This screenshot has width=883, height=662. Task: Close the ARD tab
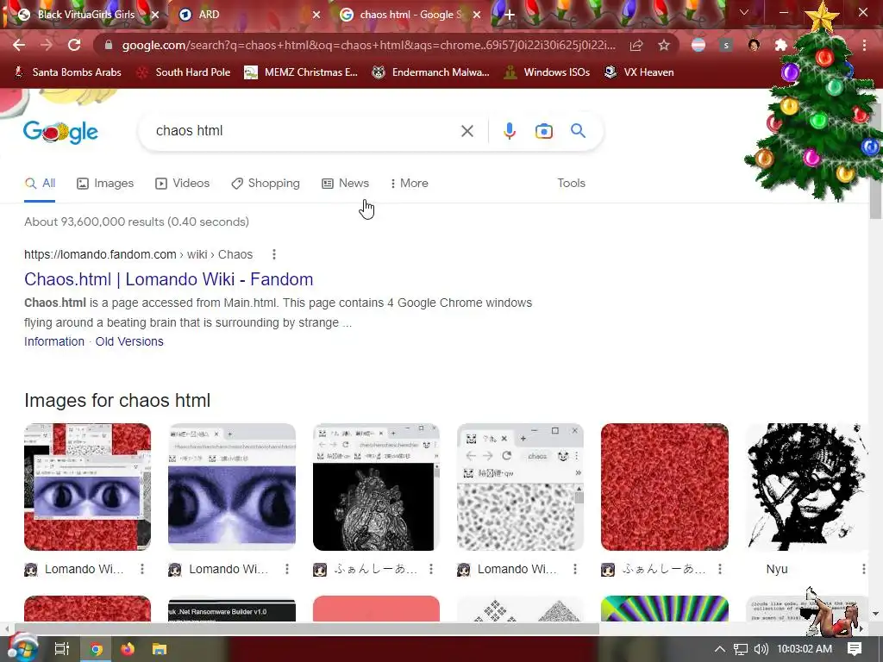click(x=316, y=15)
